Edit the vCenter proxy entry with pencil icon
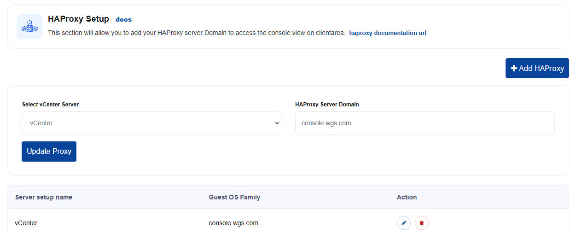The image size is (576, 245). (x=404, y=223)
